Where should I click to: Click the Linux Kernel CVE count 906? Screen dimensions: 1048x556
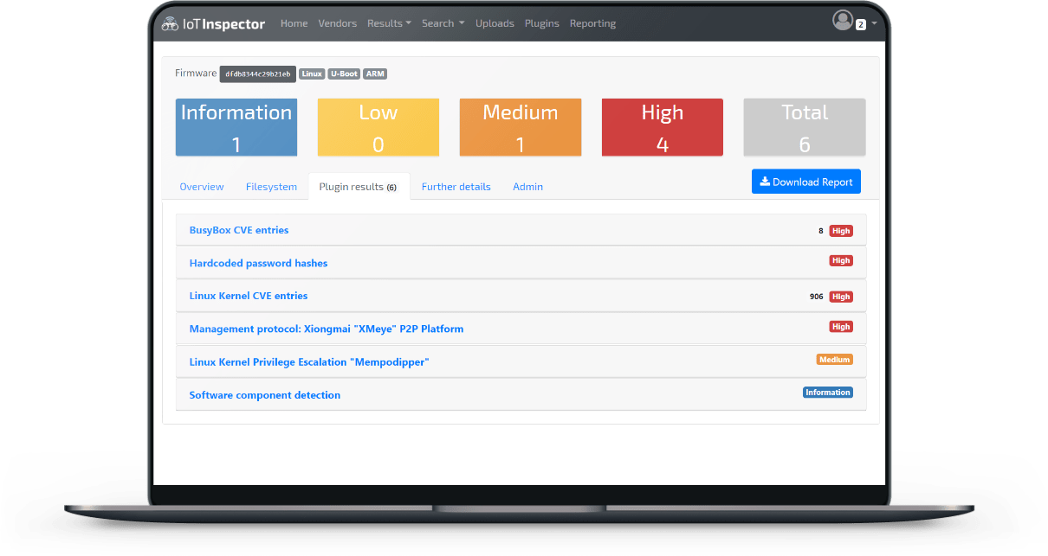click(x=817, y=297)
